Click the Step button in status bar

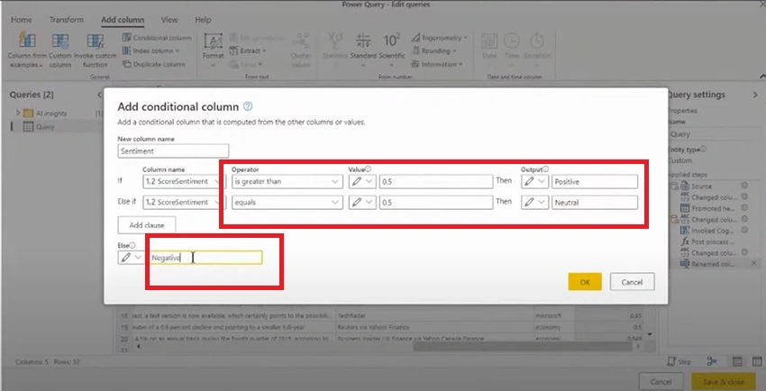[679, 361]
